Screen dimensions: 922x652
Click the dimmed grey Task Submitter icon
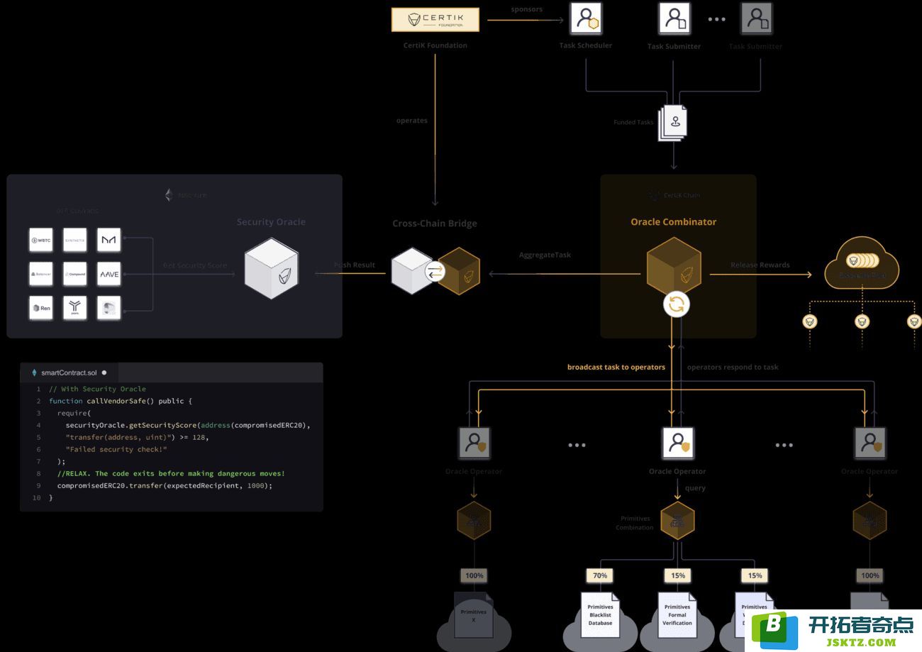[x=756, y=18]
